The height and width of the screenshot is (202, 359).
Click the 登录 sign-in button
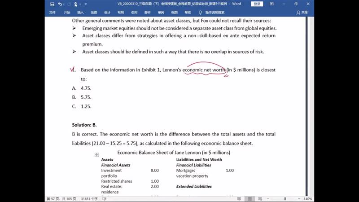click(x=257, y=4)
